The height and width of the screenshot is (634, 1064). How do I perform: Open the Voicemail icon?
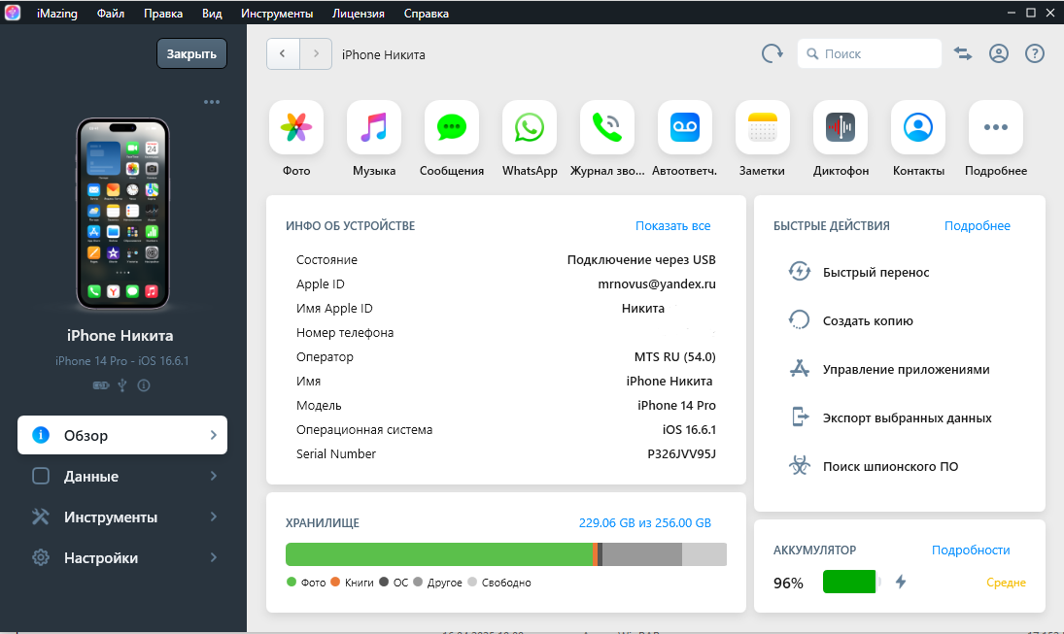click(x=685, y=127)
